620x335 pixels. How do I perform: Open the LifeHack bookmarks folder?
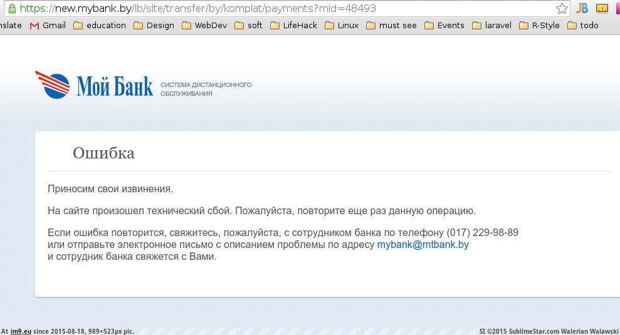point(293,26)
